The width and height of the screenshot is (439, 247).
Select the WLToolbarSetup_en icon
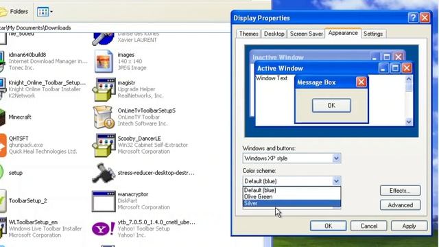[x=3, y=228]
